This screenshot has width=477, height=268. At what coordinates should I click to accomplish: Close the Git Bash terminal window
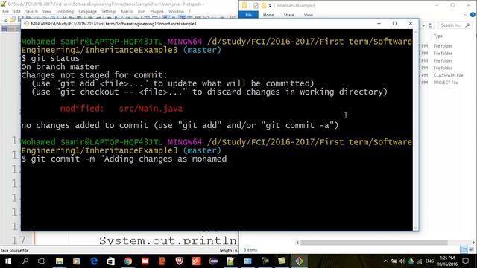[x=411, y=23]
